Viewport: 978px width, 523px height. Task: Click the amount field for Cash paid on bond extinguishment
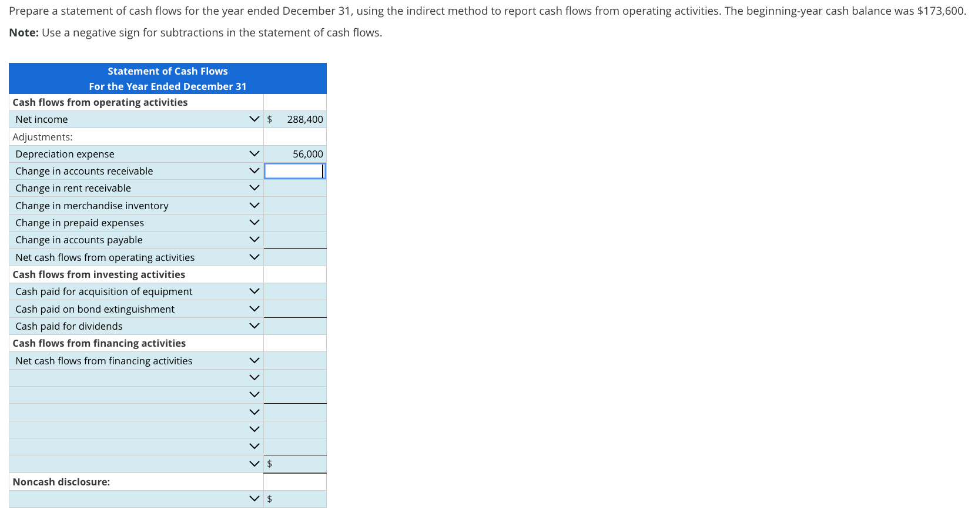pos(295,309)
